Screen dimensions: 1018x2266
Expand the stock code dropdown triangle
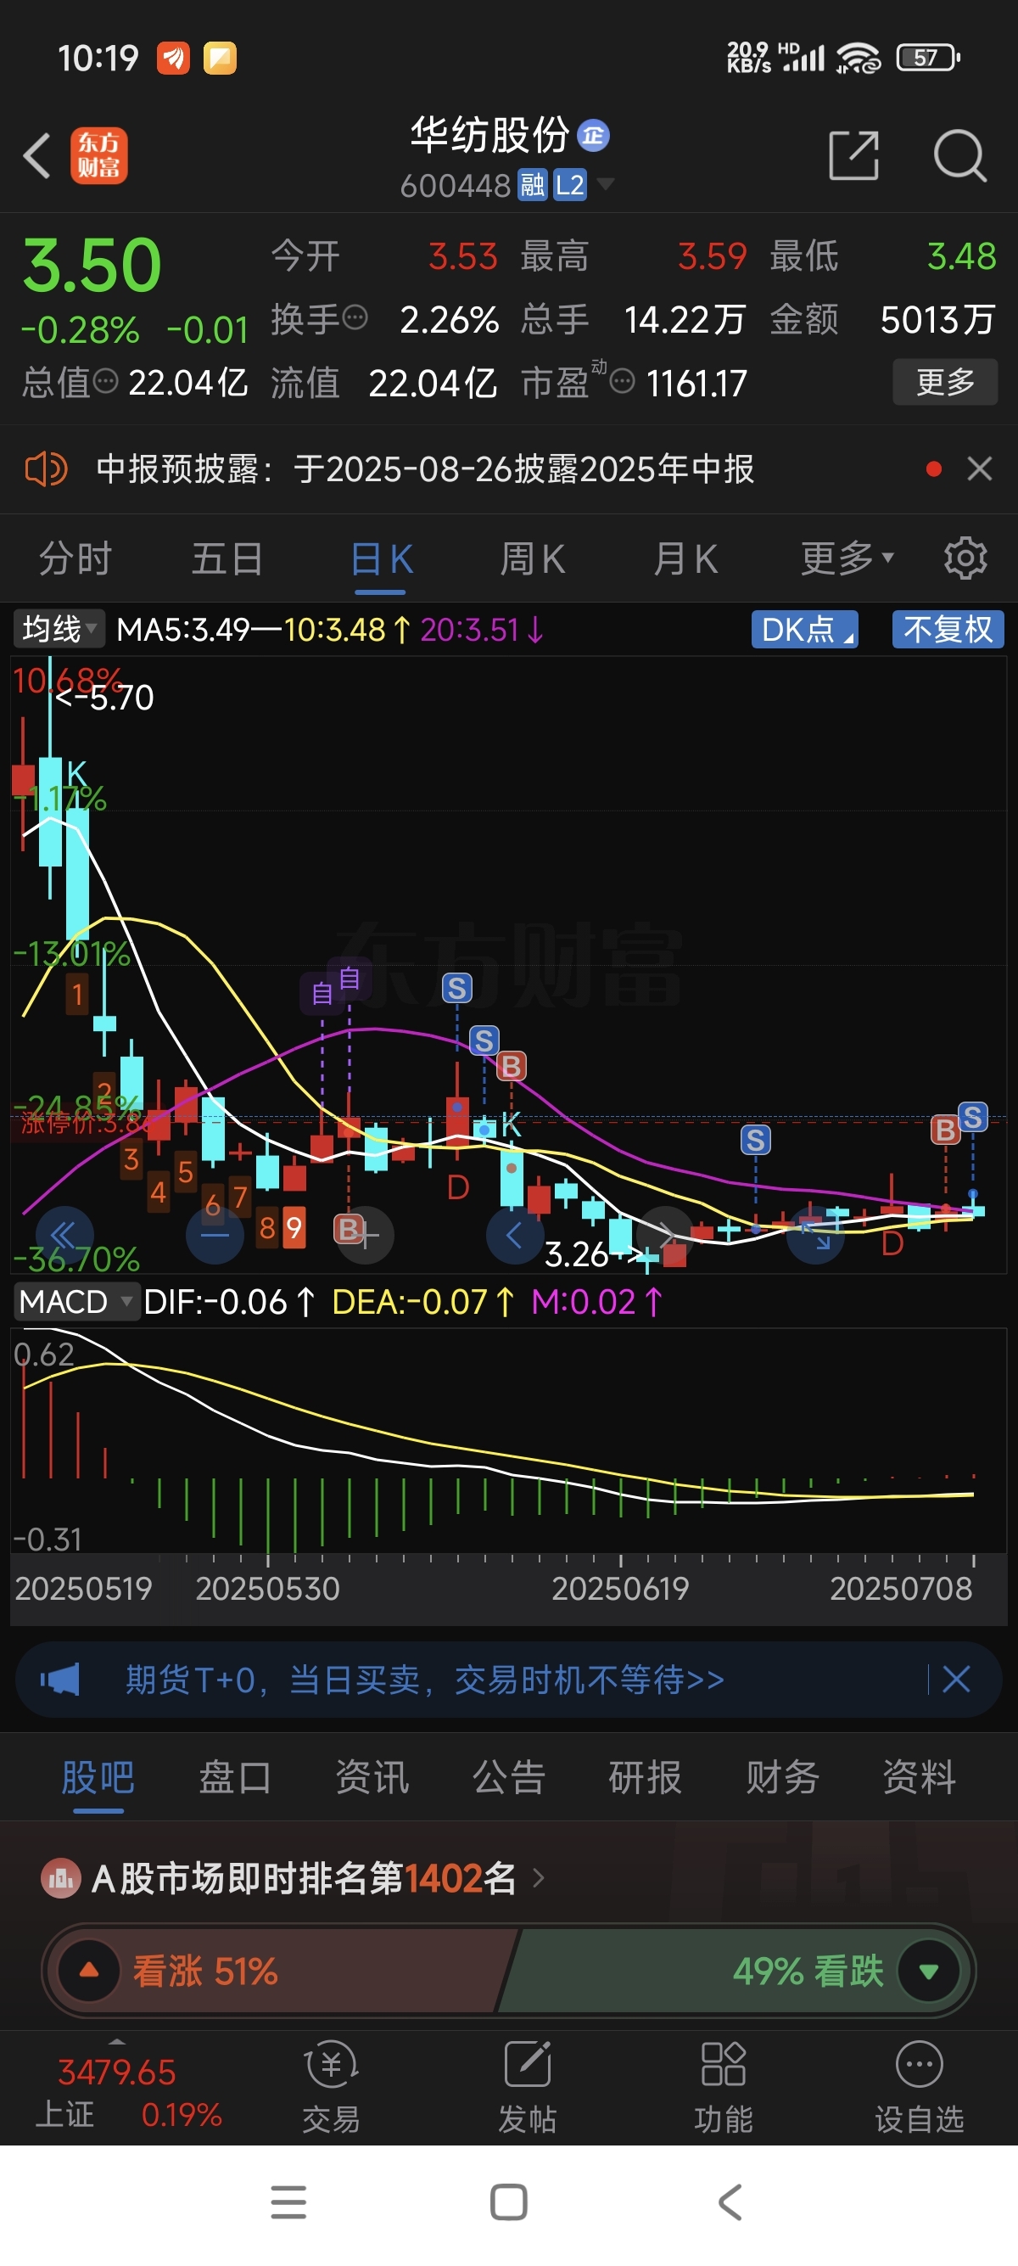(606, 183)
